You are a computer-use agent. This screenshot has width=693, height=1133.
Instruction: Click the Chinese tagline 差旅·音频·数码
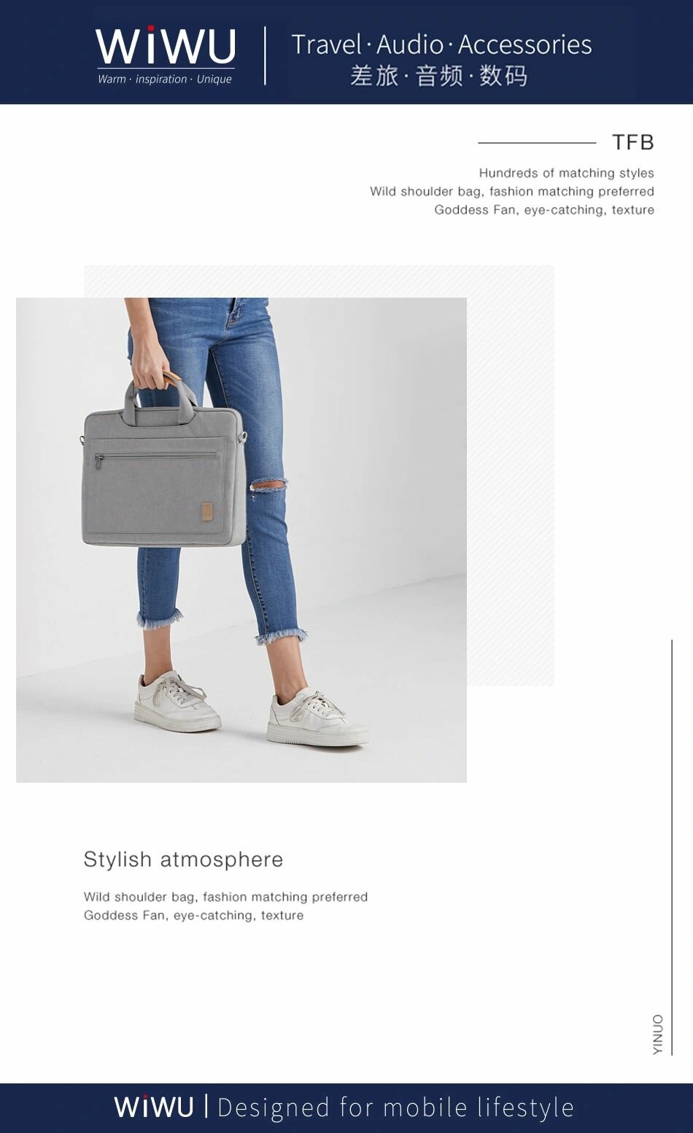point(438,76)
